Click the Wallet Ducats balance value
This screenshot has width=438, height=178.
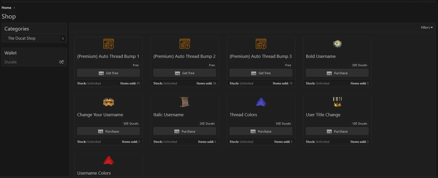click(62, 62)
